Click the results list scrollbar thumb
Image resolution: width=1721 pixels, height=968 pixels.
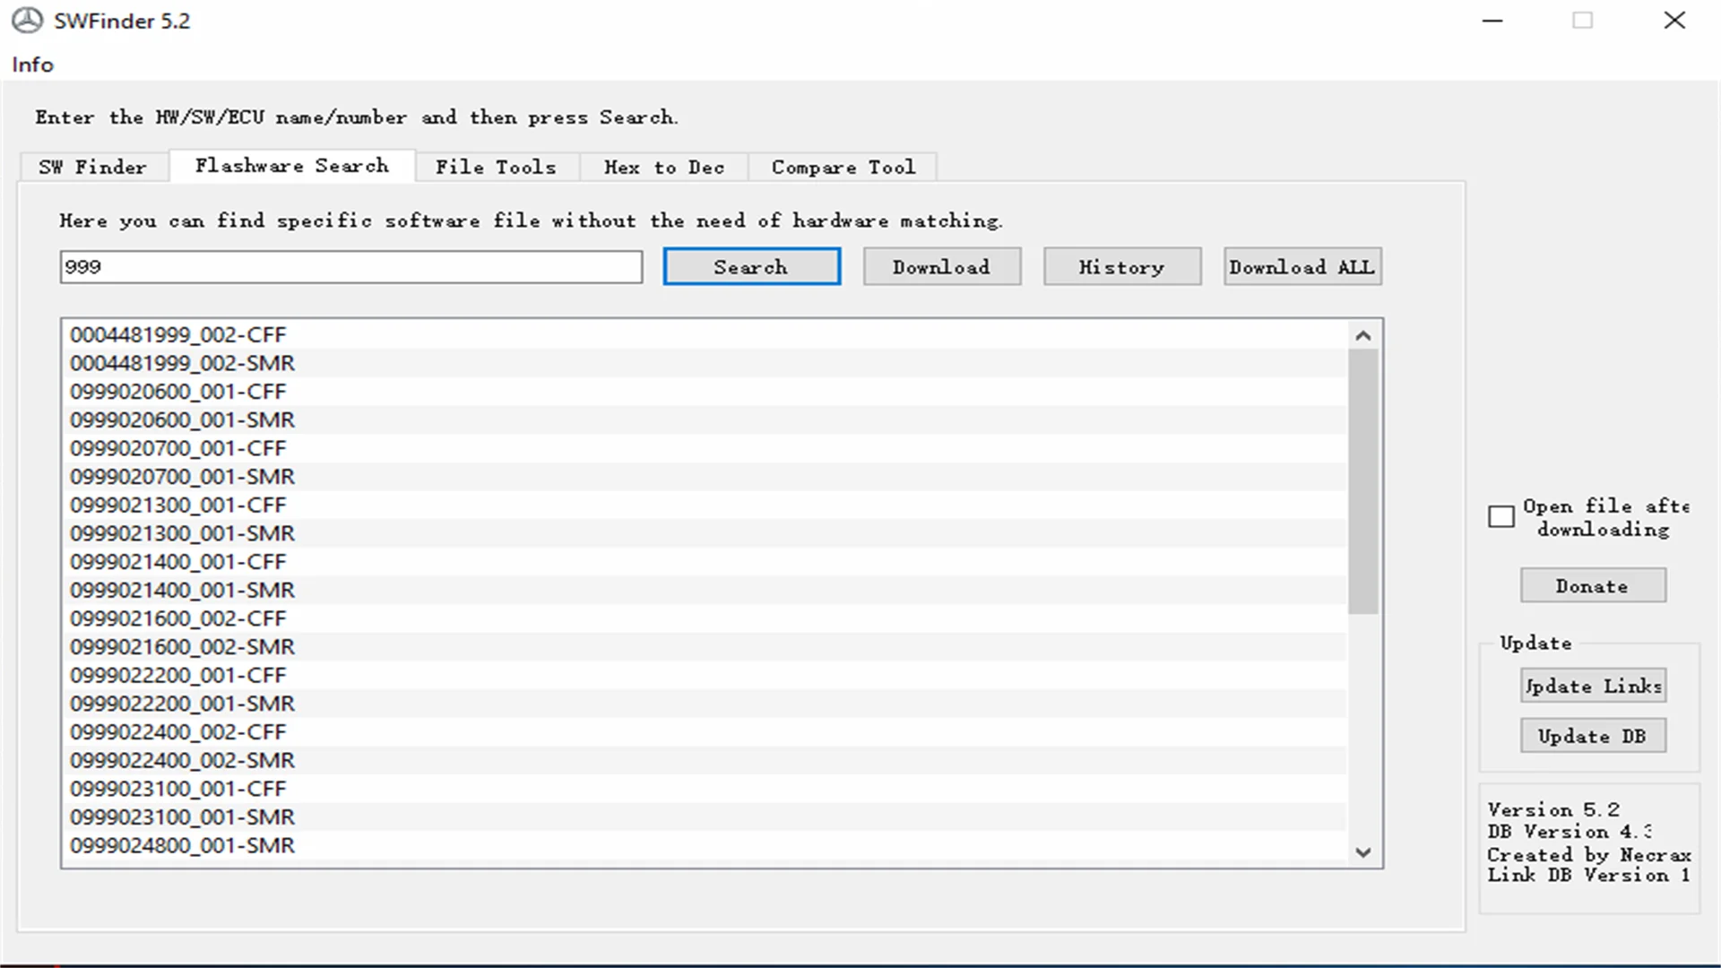click(x=1363, y=482)
